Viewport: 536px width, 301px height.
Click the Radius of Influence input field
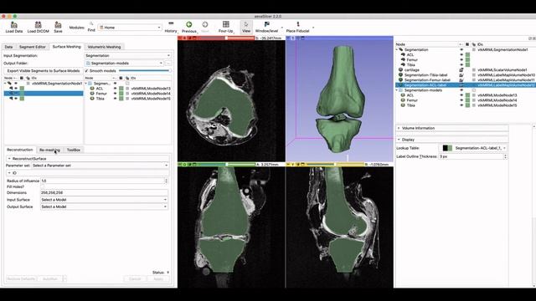[104, 181]
